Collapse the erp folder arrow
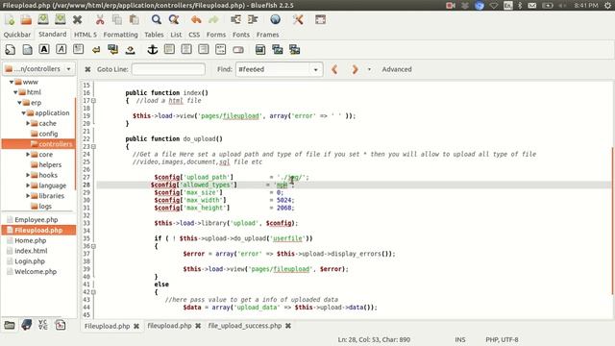This screenshot has width=615, height=346. (x=19, y=103)
